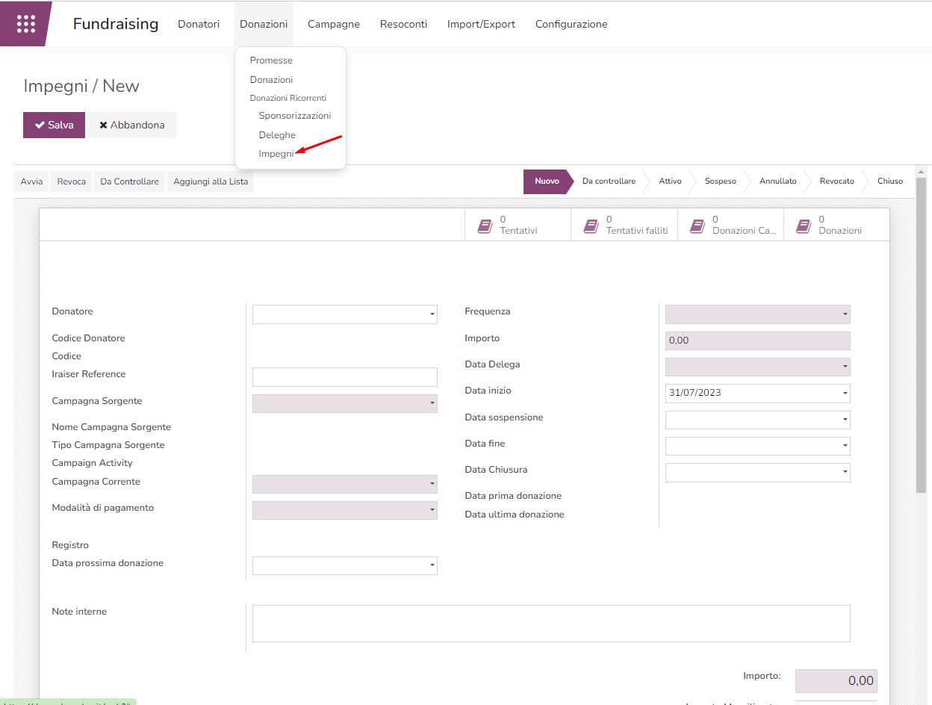Open the apps grid menu icon
Viewport: 932px width, 705px height.
[25, 24]
